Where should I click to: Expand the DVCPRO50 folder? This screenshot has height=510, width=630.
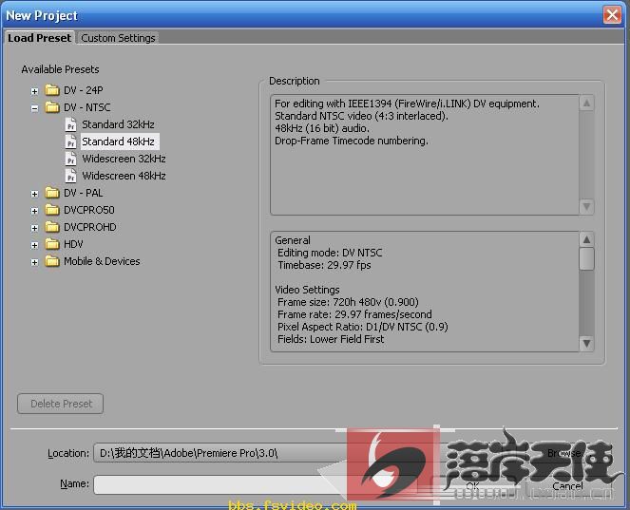pos(34,211)
